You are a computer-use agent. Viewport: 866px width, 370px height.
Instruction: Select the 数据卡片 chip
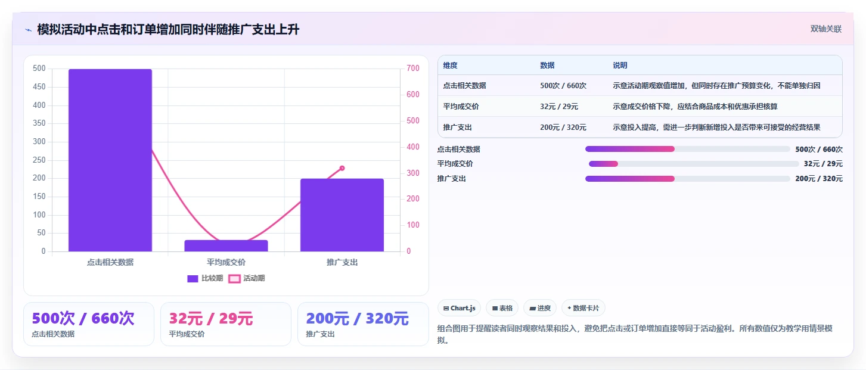point(583,308)
